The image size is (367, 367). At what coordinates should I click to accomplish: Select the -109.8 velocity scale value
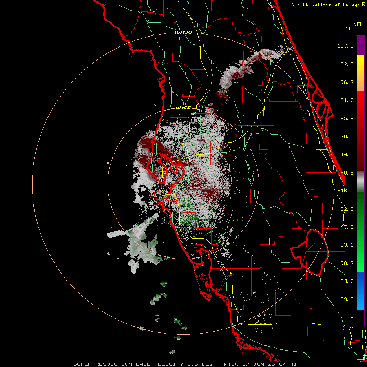click(344, 299)
